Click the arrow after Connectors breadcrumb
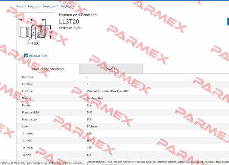 57,7
